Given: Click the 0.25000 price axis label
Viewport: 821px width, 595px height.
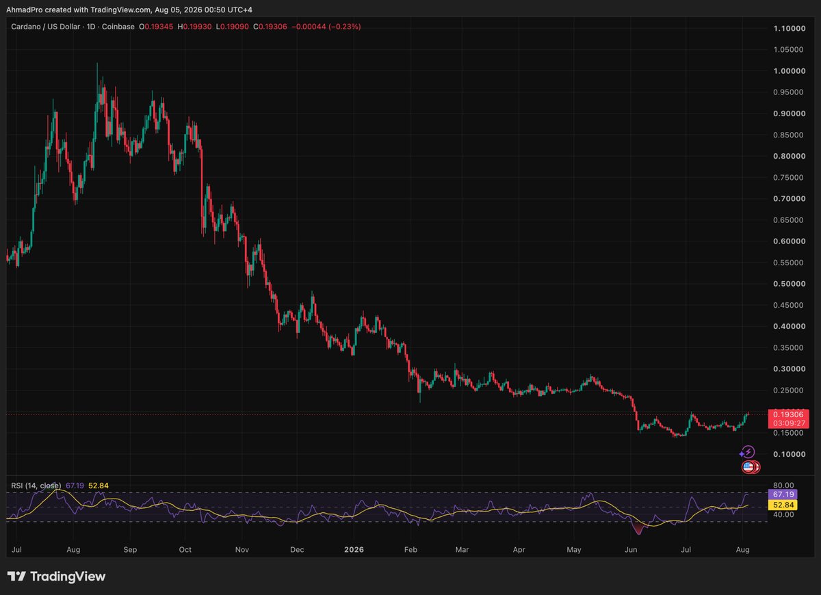Looking at the screenshot, I should [788, 390].
